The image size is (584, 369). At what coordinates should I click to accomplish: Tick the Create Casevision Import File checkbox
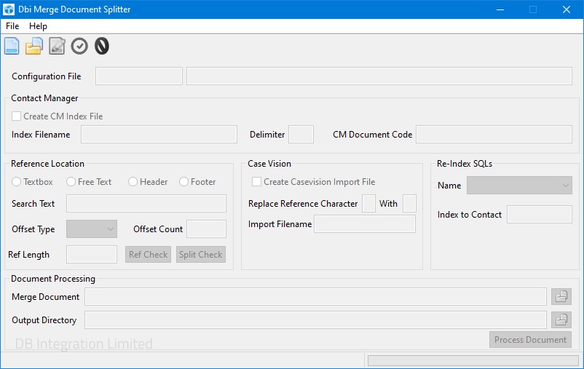pos(256,182)
